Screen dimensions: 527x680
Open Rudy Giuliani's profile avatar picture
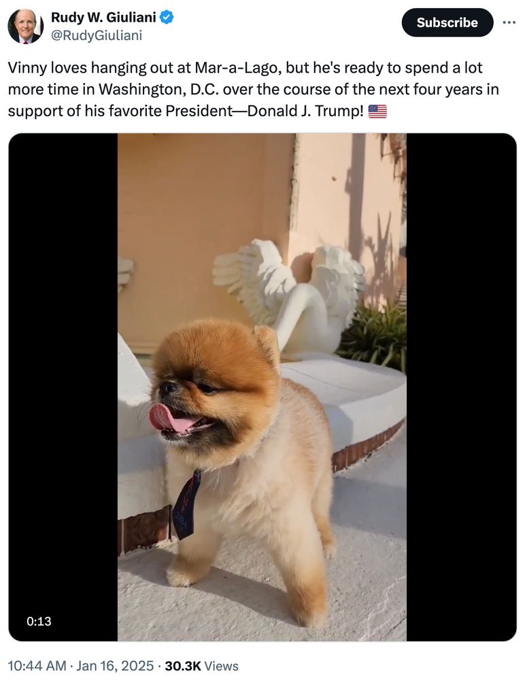26,26
